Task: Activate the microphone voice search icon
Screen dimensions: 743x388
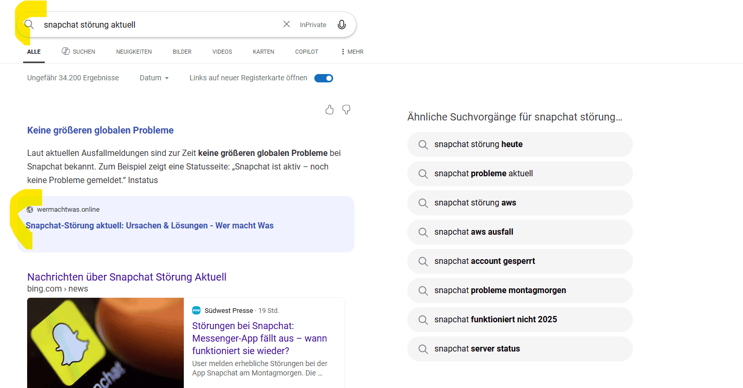Action: coord(341,24)
